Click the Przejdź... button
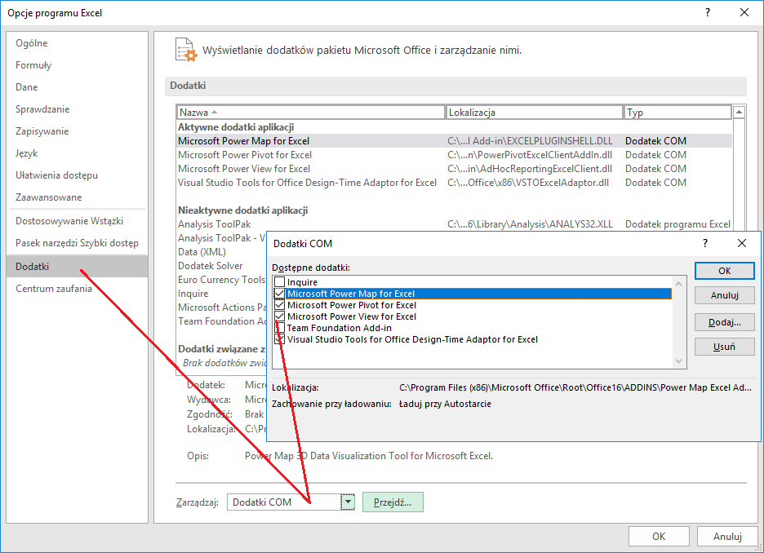This screenshot has width=764, height=553. coord(393,502)
